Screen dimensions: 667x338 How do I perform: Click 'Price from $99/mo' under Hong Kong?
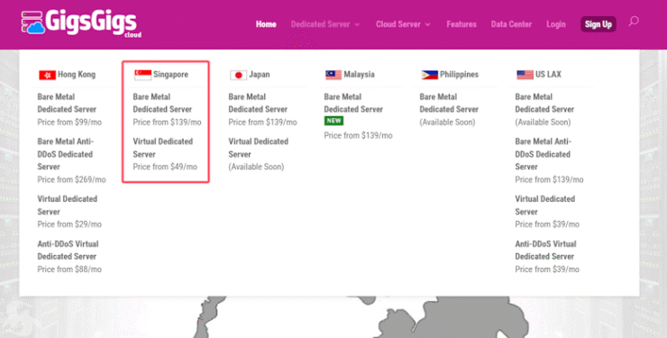click(x=69, y=122)
